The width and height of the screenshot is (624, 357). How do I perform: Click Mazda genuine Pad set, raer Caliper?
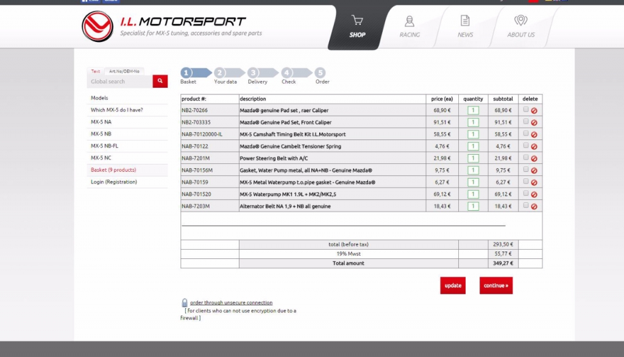pyautogui.click(x=284, y=110)
